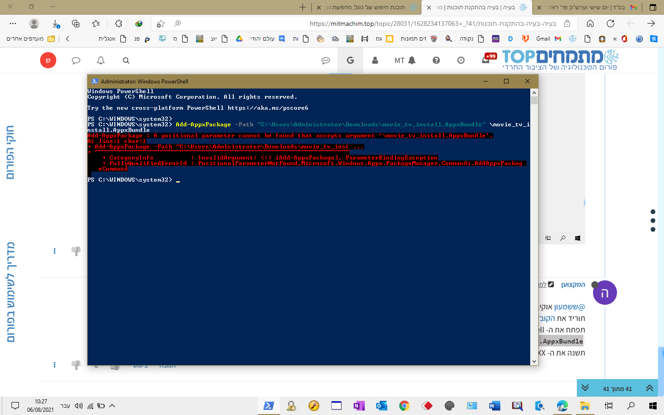Open the unread inbox with +99 badge

click(488, 59)
